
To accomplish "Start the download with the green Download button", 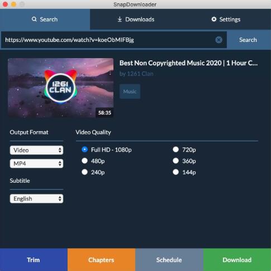I will [x=237, y=260].
